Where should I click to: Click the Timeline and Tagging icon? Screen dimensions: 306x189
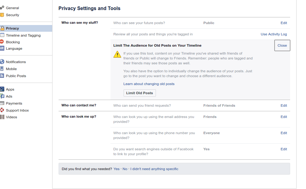(2, 35)
